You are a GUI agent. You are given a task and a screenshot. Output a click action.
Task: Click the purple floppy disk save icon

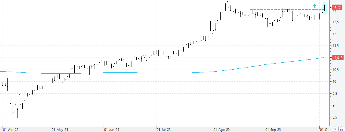click(341, 129)
